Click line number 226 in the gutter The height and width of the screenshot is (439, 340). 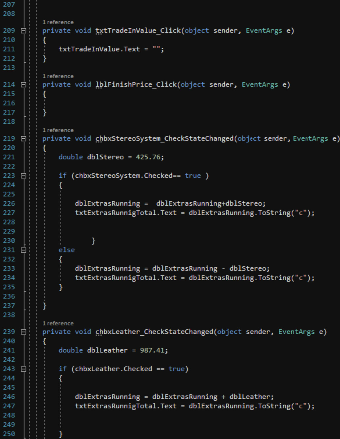(x=10, y=203)
